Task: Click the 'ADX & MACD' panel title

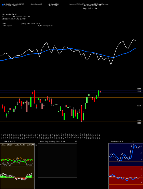Action: (x=9, y=141)
